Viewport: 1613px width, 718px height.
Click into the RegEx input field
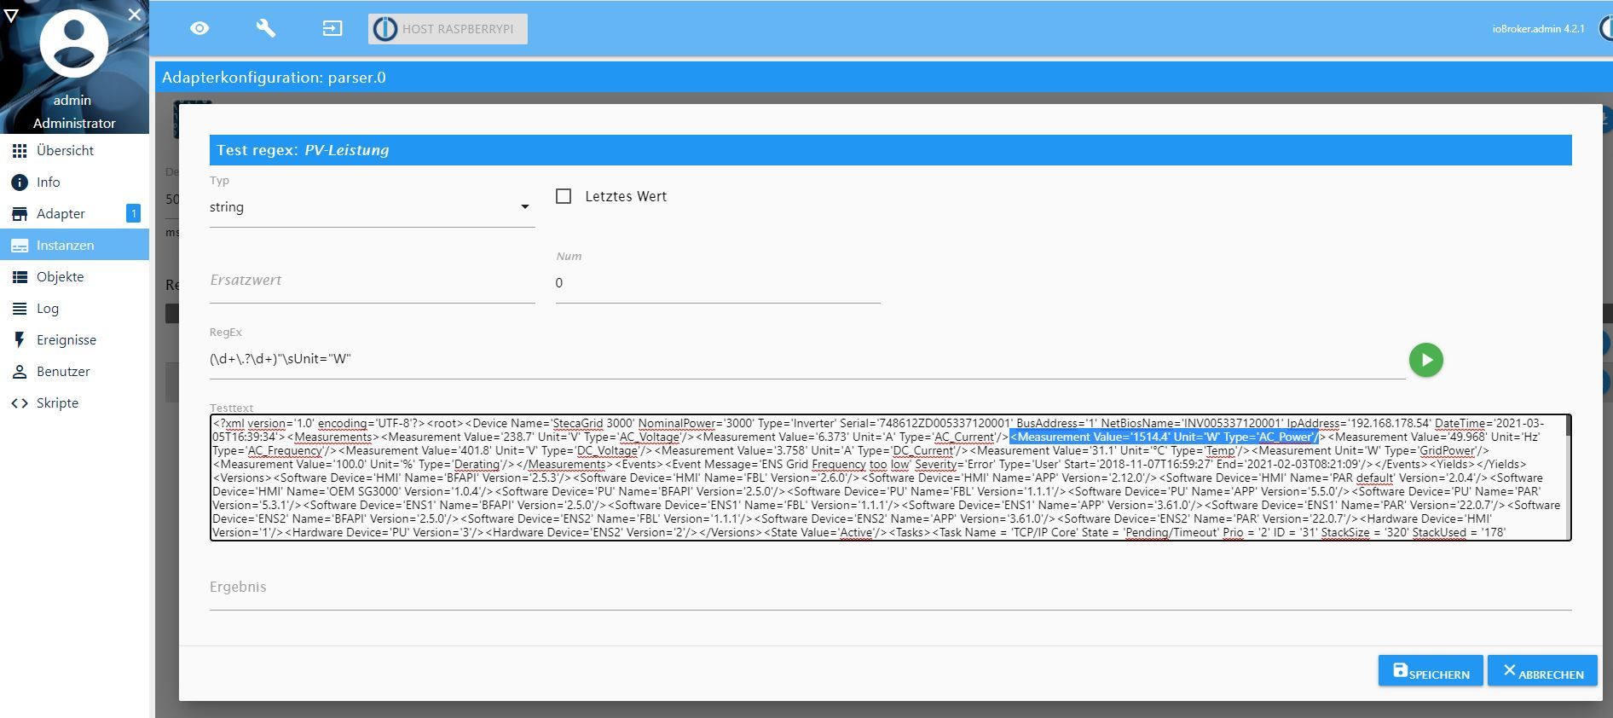click(x=806, y=359)
